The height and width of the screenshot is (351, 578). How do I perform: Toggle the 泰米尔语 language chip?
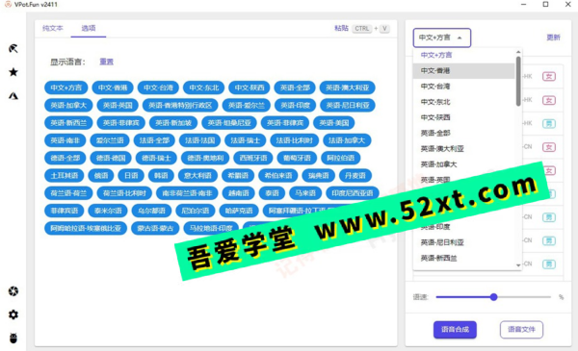point(108,211)
